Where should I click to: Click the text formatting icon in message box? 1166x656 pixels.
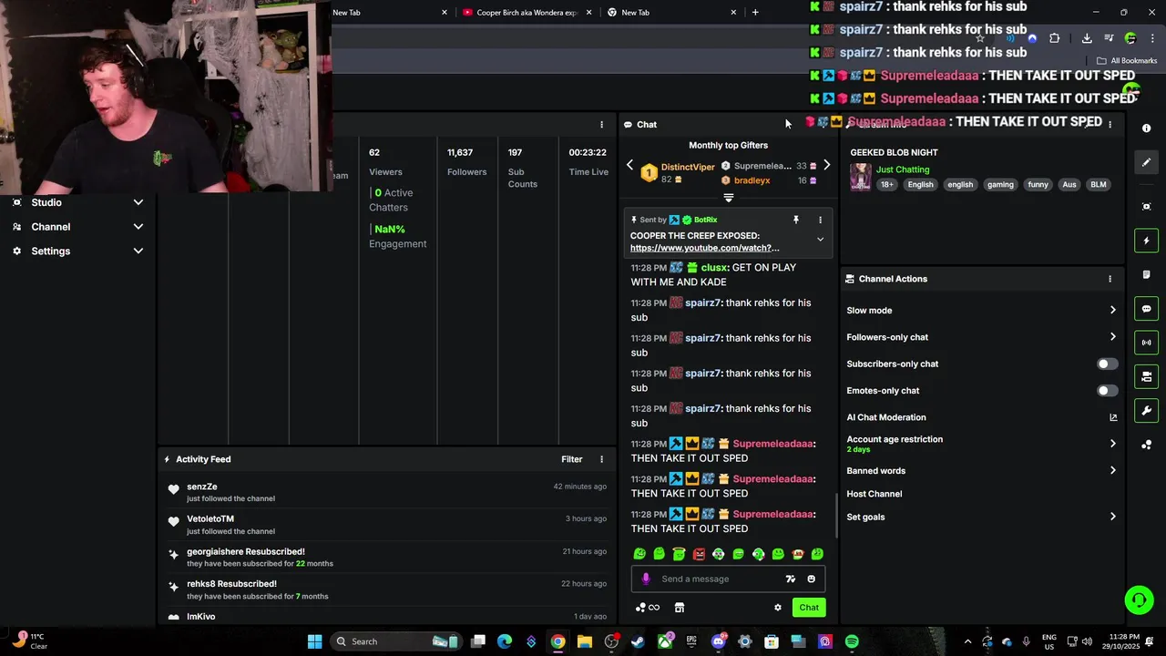[x=790, y=579]
